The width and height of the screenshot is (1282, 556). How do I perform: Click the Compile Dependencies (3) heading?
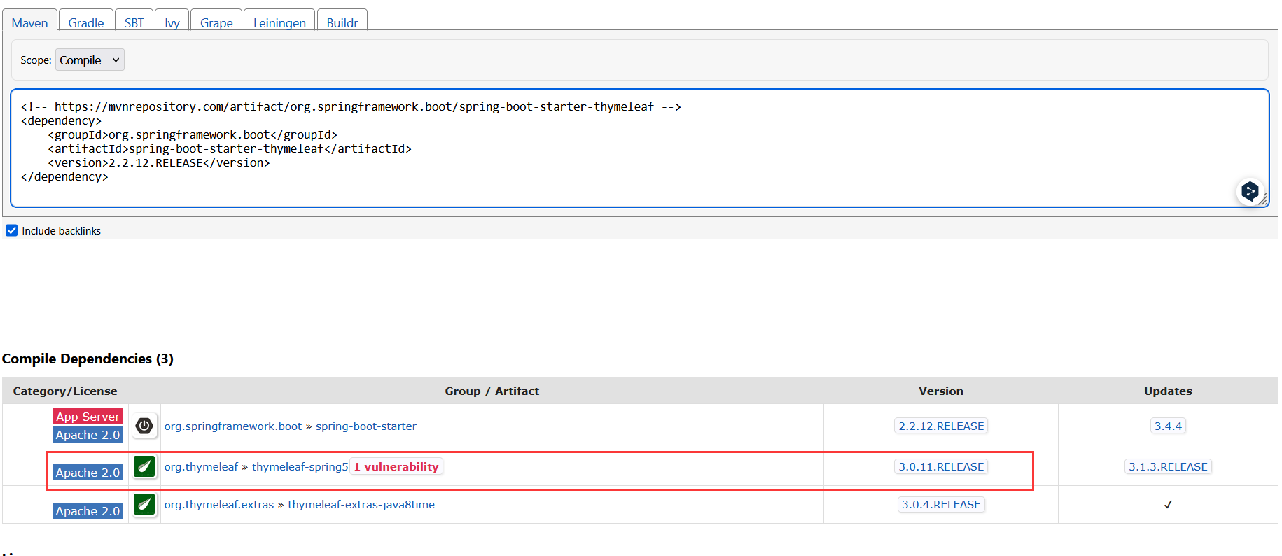click(88, 359)
